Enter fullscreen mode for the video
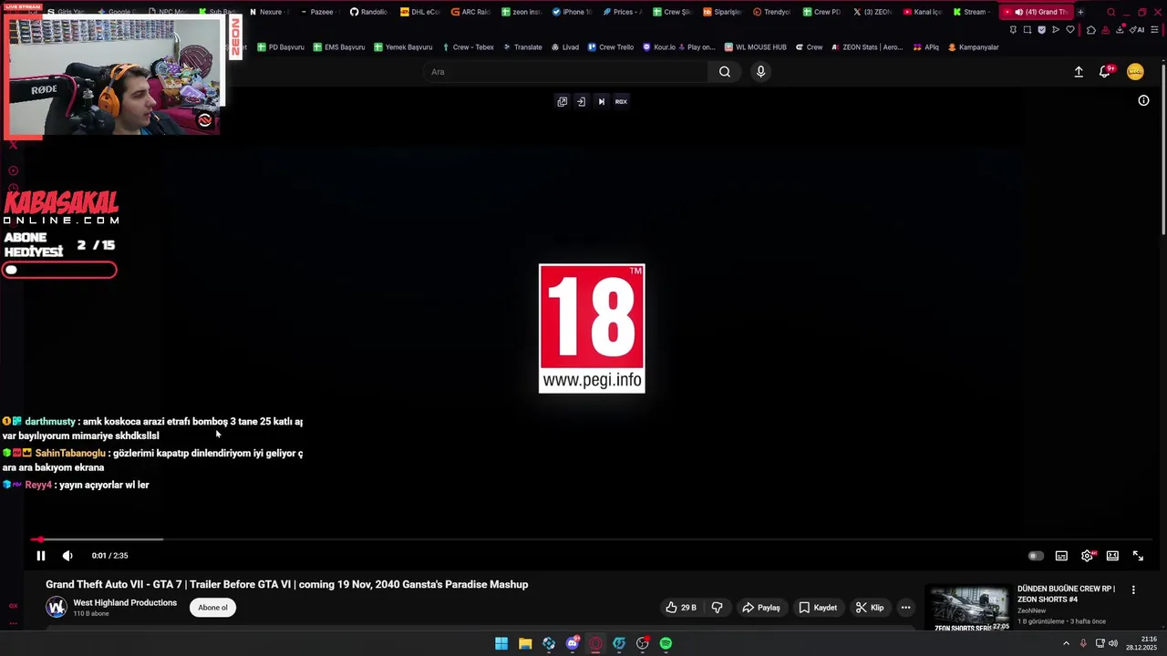Viewport: 1167px width, 656px height. click(1138, 556)
